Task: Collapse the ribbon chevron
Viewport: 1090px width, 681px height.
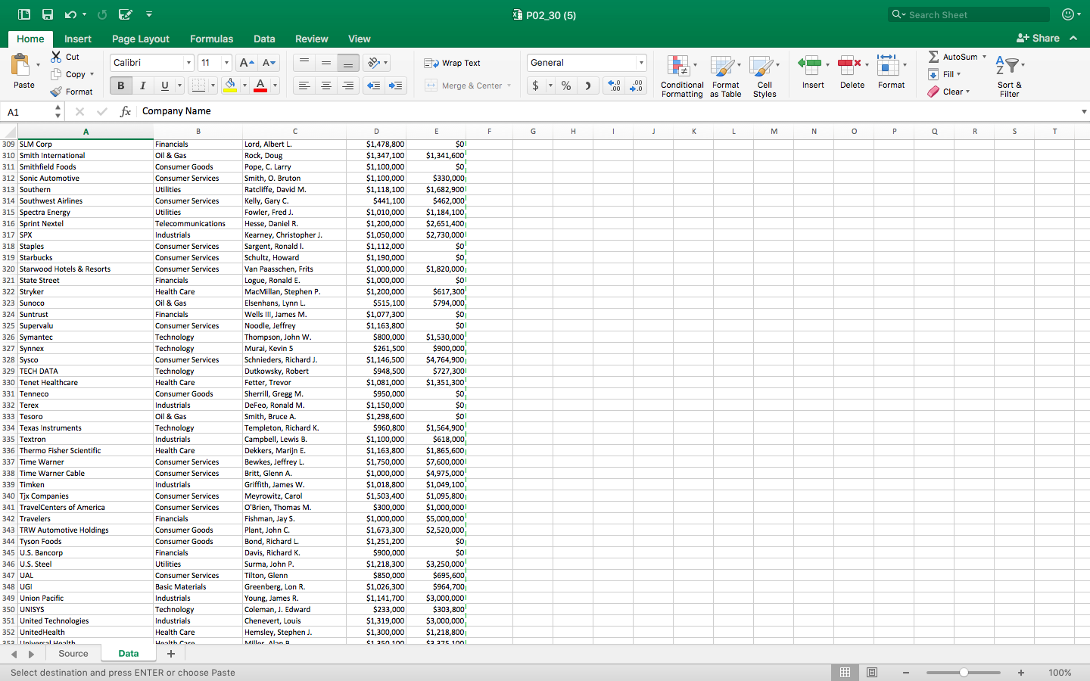Action: (1073, 38)
